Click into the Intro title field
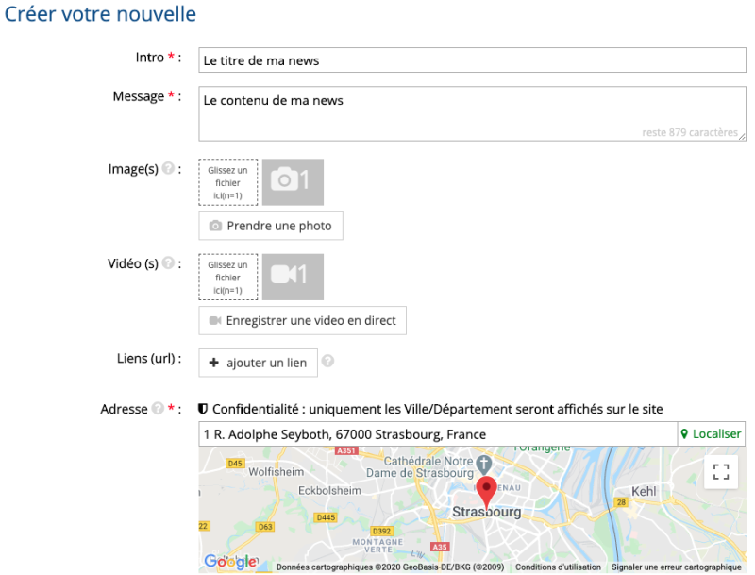Screen dimensions: 755x575 (x=472, y=60)
